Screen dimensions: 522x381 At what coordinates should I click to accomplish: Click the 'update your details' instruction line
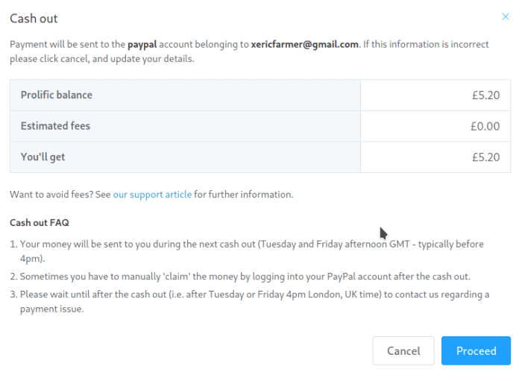(102, 59)
